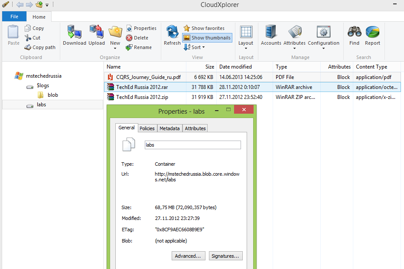Click the New folder icon

click(115, 32)
